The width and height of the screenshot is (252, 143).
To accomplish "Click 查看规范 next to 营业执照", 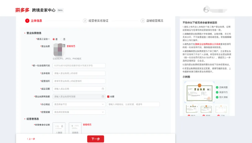I will pos(71,46).
